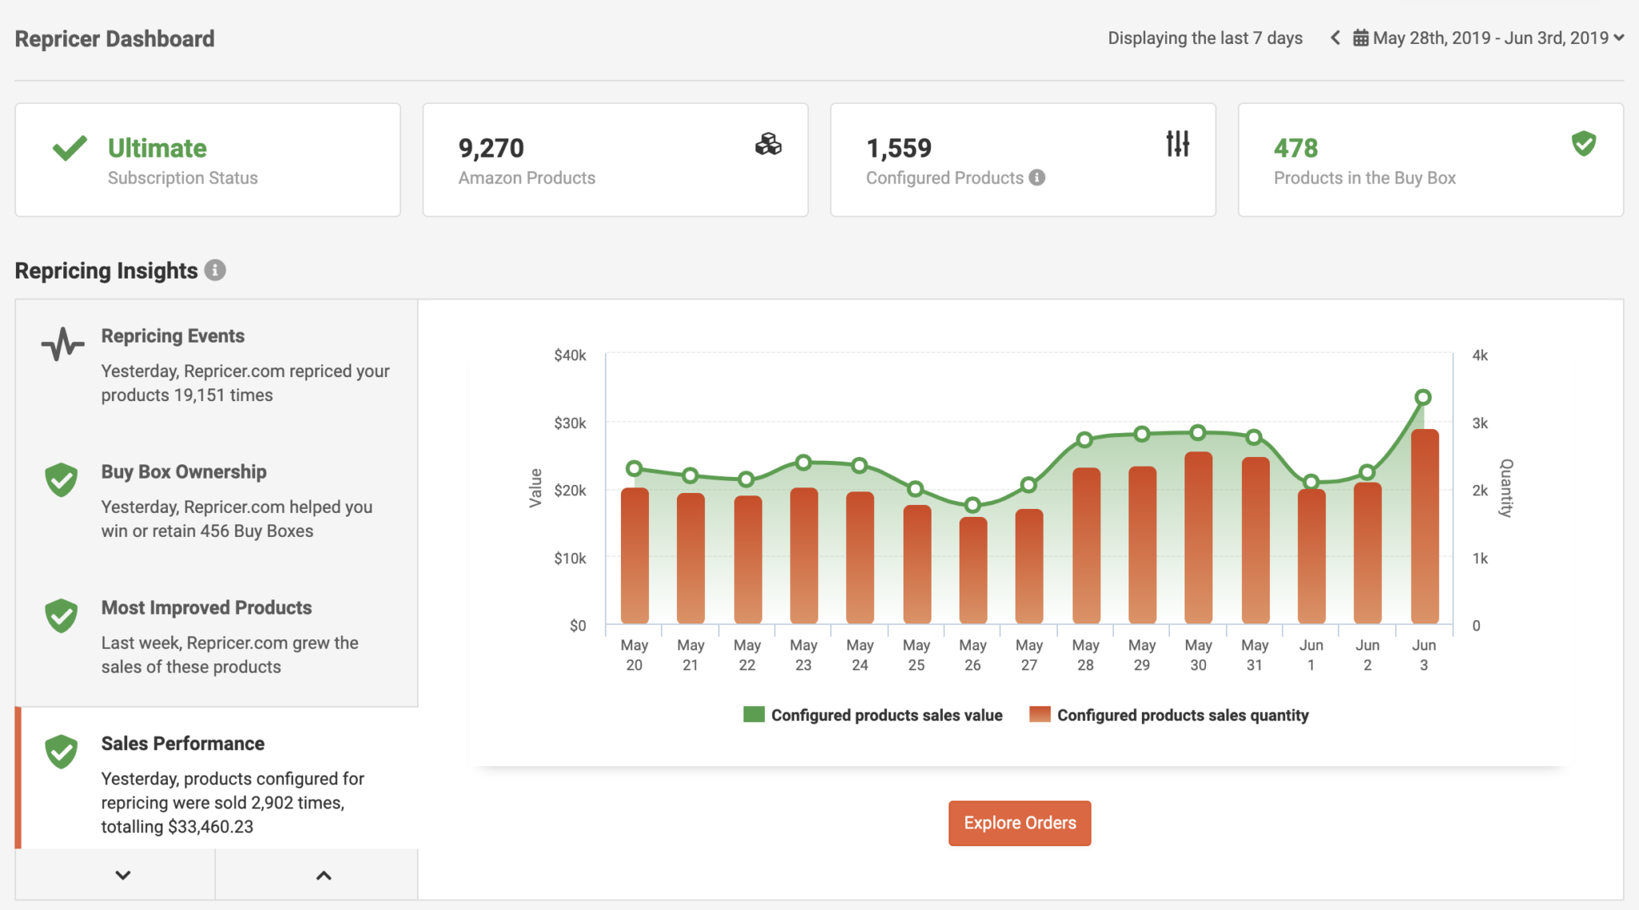Click the Buy Box Ownership shield icon
1639x910 pixels.
coord(62,480)
